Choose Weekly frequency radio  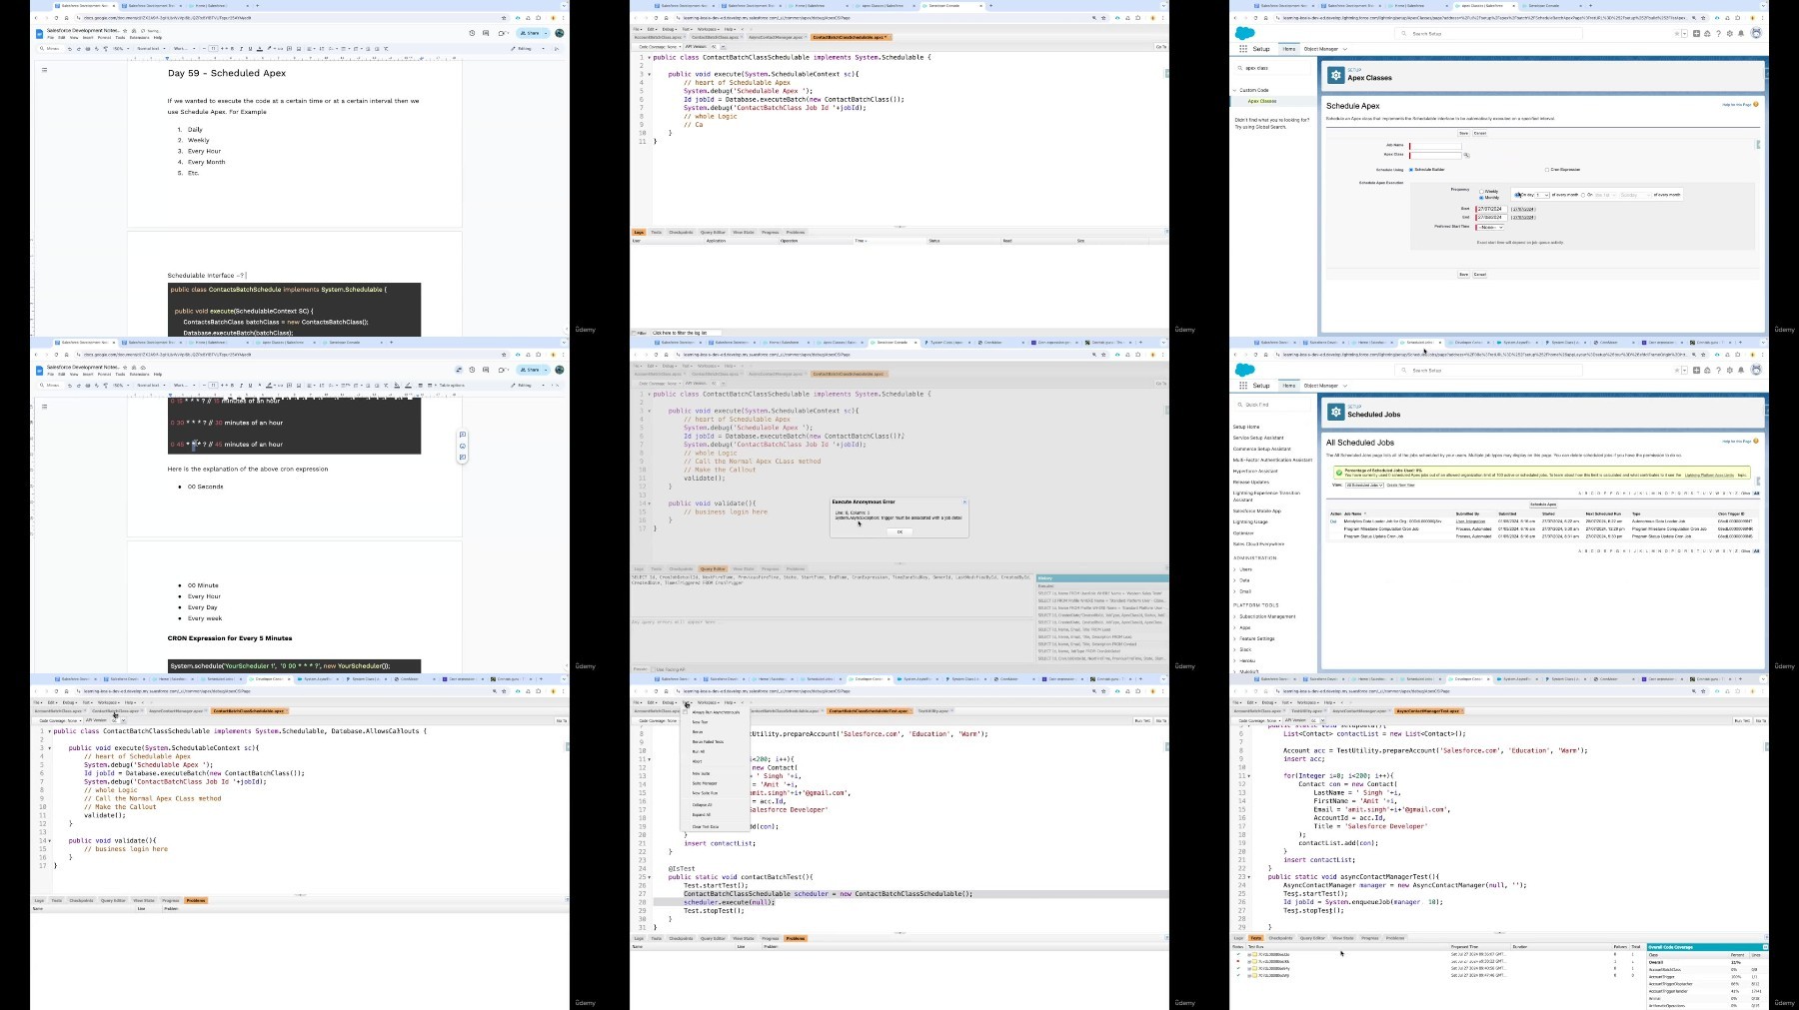coord(1481,191)
